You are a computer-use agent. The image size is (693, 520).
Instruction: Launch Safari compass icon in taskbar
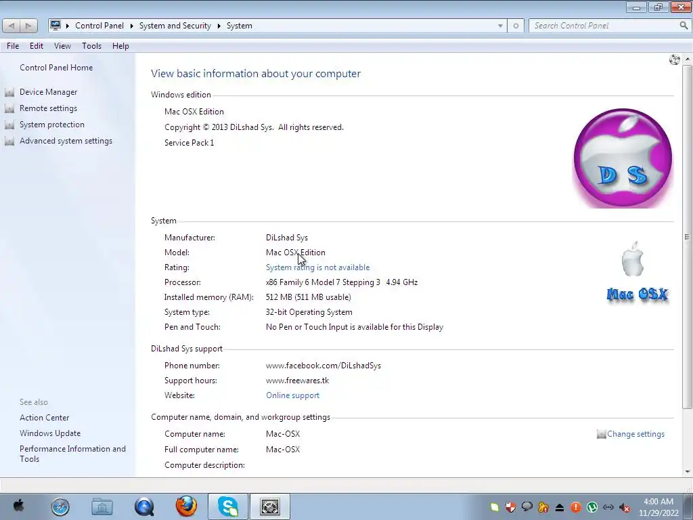60,506
